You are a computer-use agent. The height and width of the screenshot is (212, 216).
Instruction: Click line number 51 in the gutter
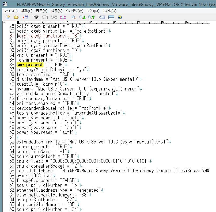click(x=12, y=137)
